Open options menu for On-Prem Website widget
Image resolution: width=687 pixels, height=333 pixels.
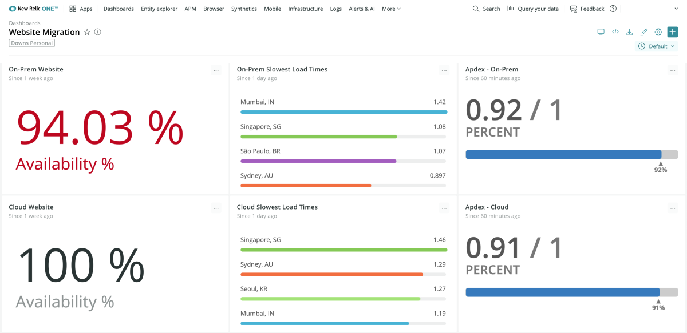(216, 70)
